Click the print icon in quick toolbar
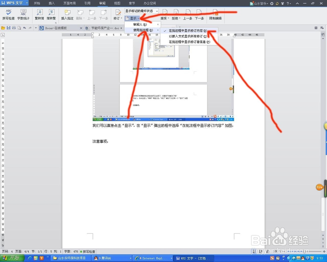The width and height of the screenshot is (327, 262). pos(14,28)
